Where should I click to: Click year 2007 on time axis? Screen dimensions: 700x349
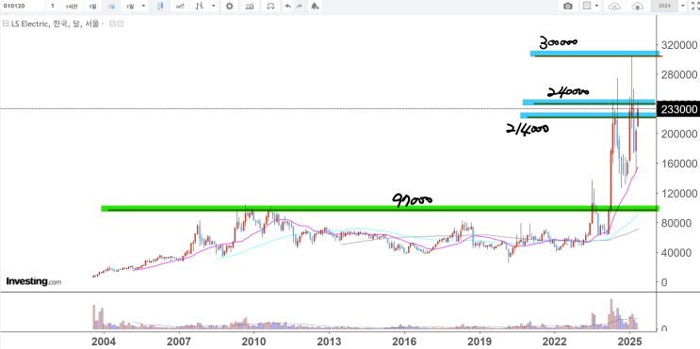(x=179, y=341)
